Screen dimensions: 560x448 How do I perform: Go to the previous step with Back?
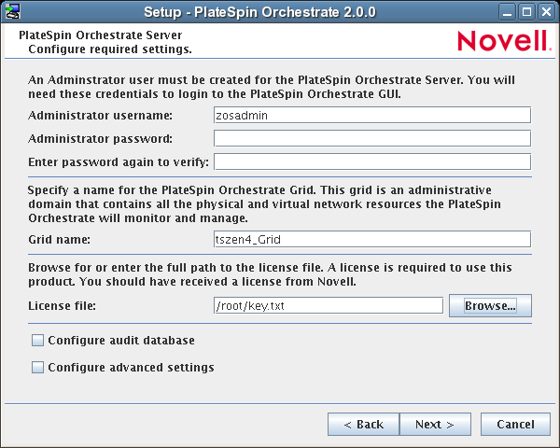coord(363,425)
